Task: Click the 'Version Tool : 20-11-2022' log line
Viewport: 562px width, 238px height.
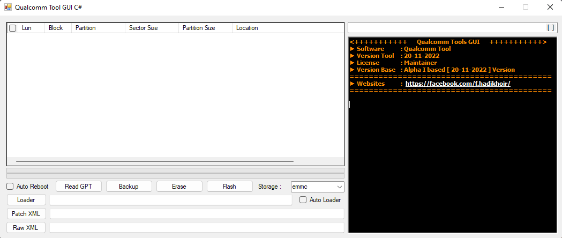Action: point(395,56)
